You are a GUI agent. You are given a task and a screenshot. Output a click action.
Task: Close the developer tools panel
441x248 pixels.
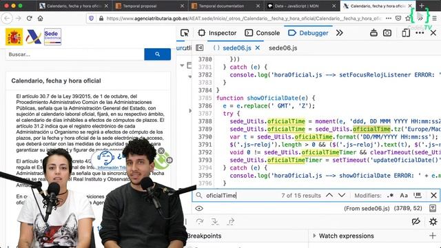pos(433,33)
